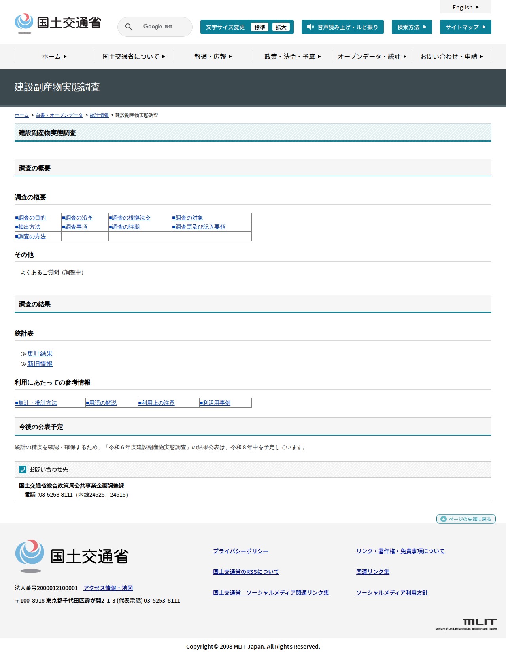Set text size to 標準
The width and height of the screenshot is (506, 658).
coord(260,27)
